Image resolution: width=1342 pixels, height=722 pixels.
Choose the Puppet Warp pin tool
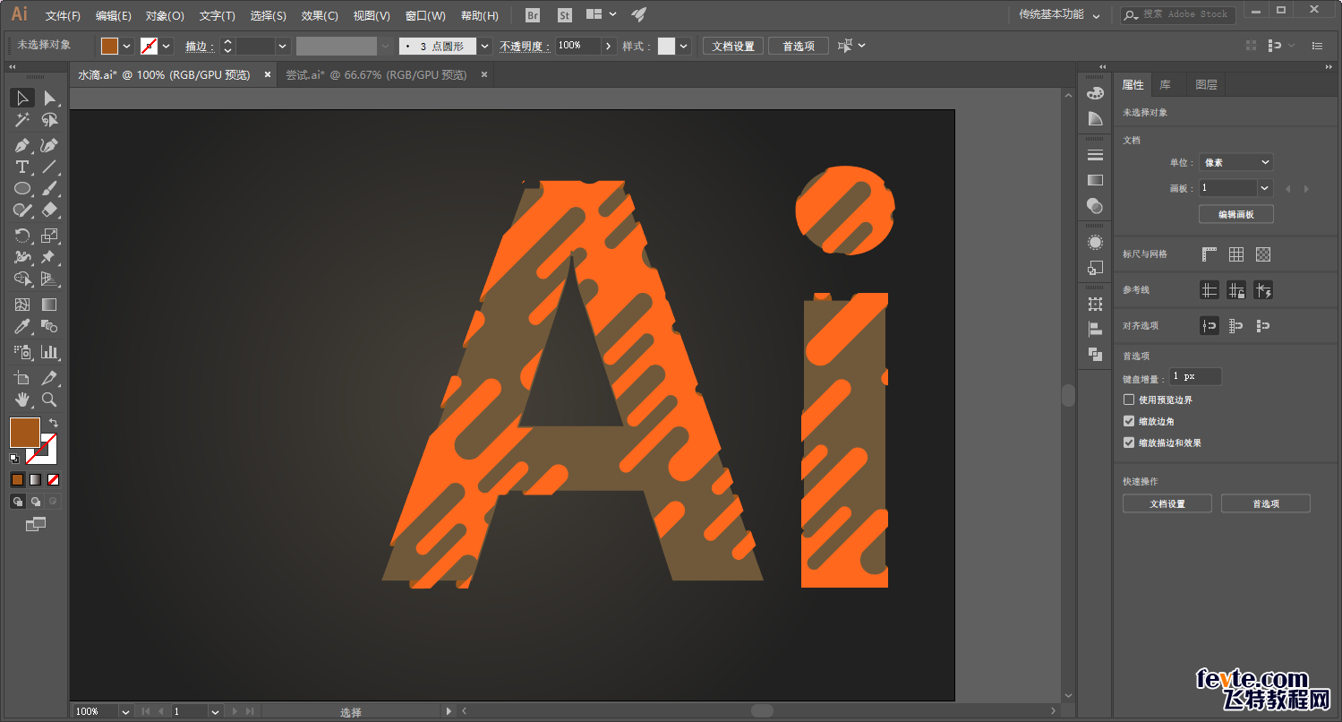click(x=50, y=257)
